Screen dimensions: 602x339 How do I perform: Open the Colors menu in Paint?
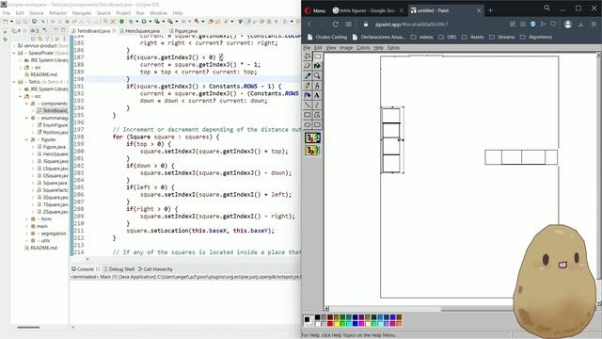coord(363,48)
